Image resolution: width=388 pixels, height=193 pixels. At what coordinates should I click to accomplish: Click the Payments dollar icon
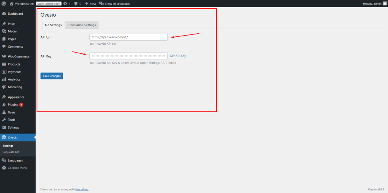click(x=4, y=72)
